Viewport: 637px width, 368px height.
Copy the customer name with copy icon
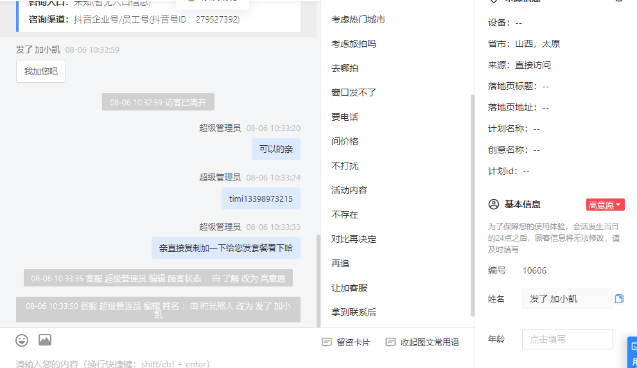click(x=619, y=299)
